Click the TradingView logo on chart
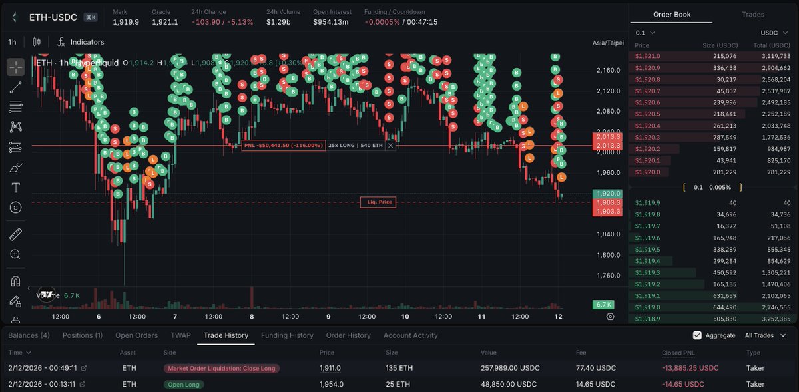799x392 pixels. tap(47, 294)
